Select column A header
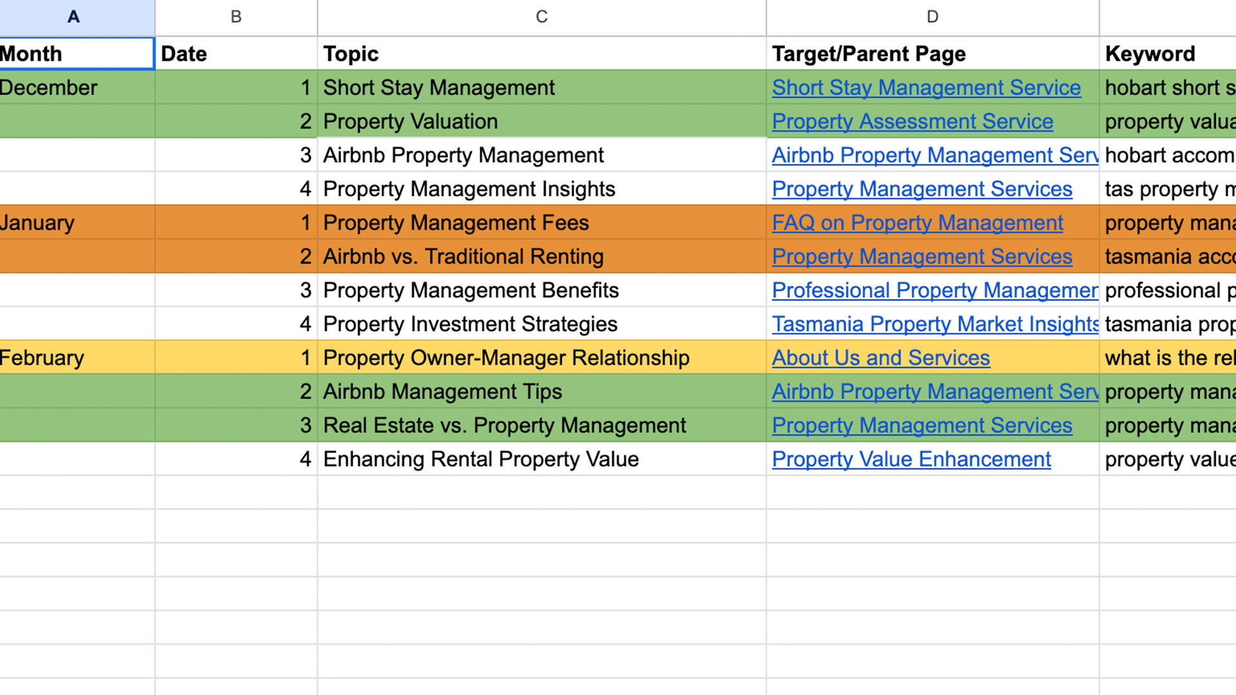The height and width of the screenshot is (695, 1236). pos(77,17)
